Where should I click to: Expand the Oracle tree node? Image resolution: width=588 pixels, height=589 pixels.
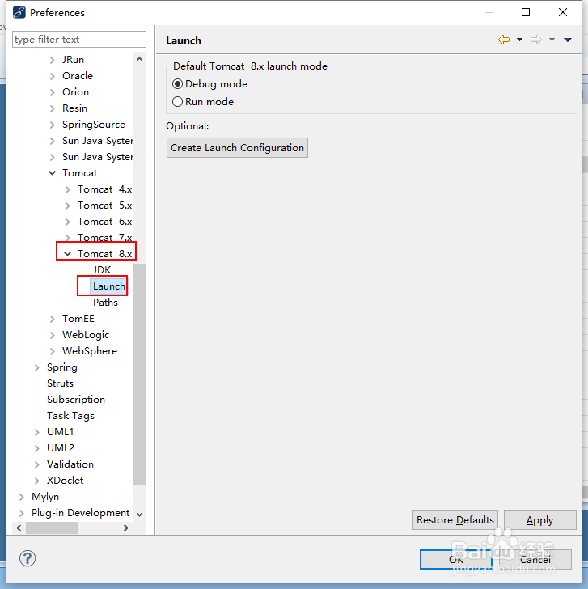(x=53, y=76)
